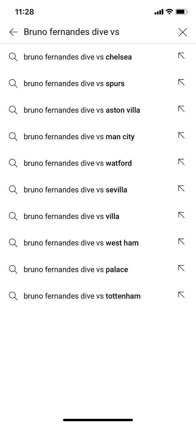Viewport: 196px width, 425px height.
Task: Open the man city search suggestion
Action: tap(79, 137)
